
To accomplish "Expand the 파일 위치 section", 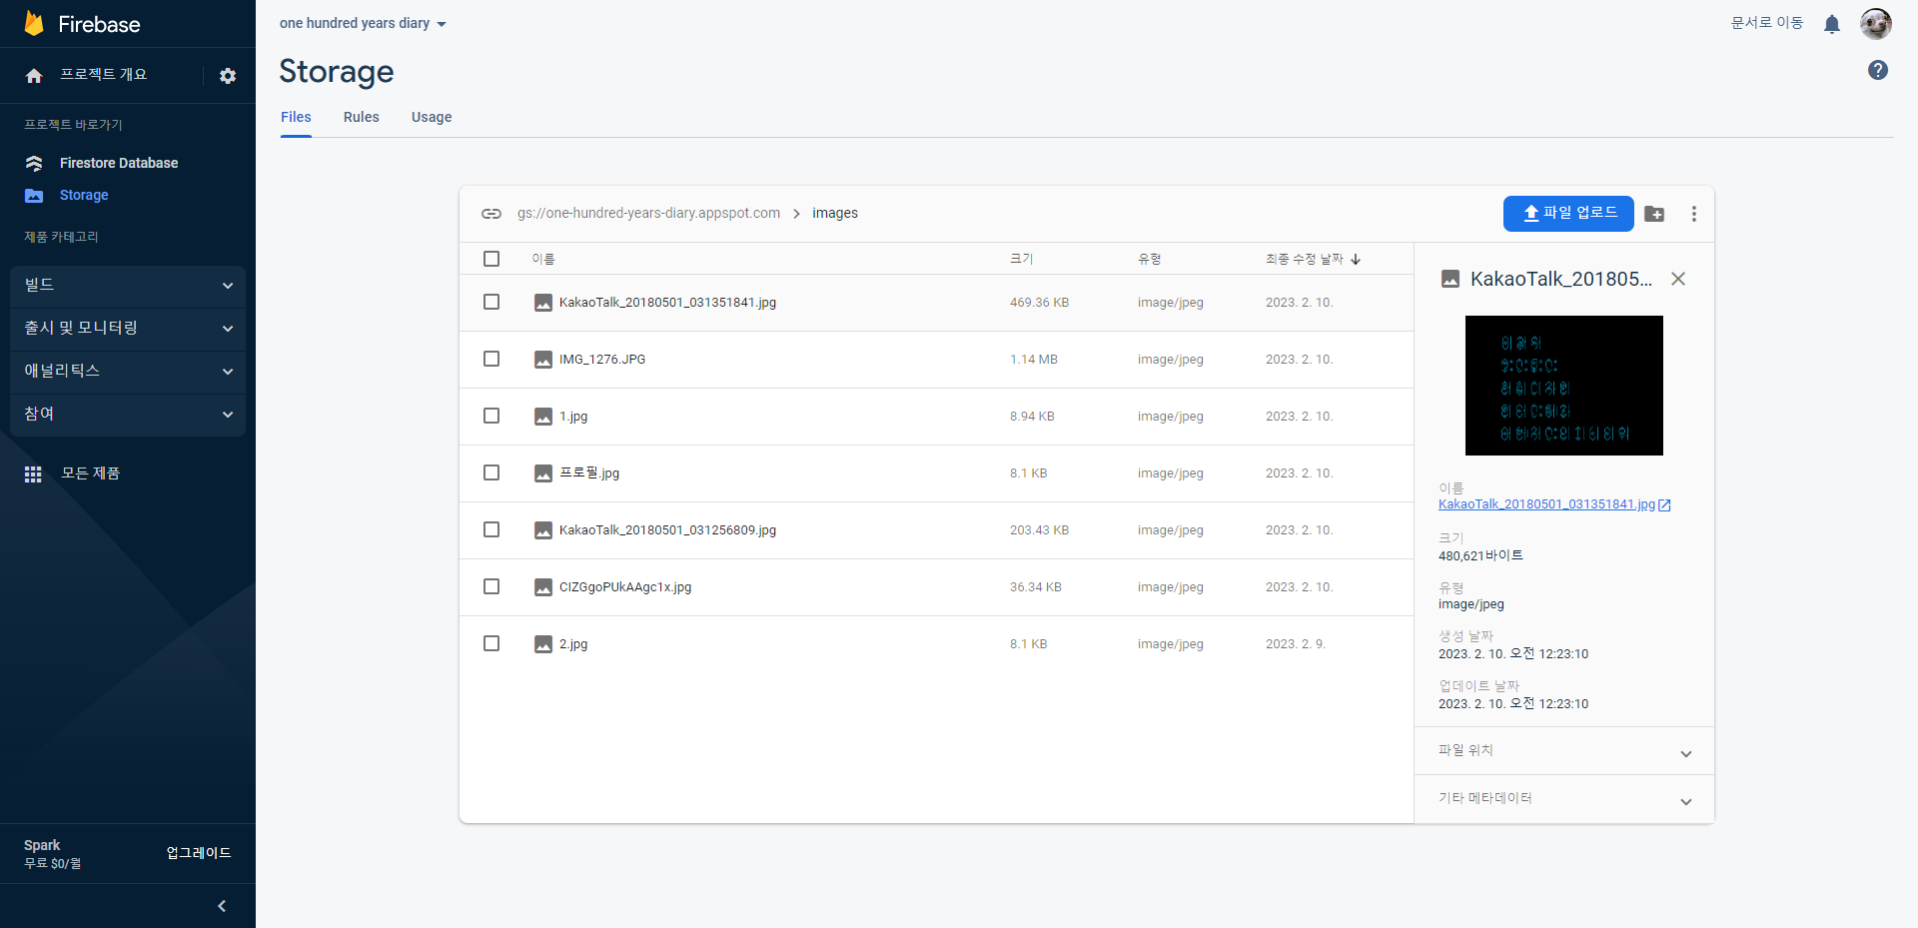I will [1564, 751].
